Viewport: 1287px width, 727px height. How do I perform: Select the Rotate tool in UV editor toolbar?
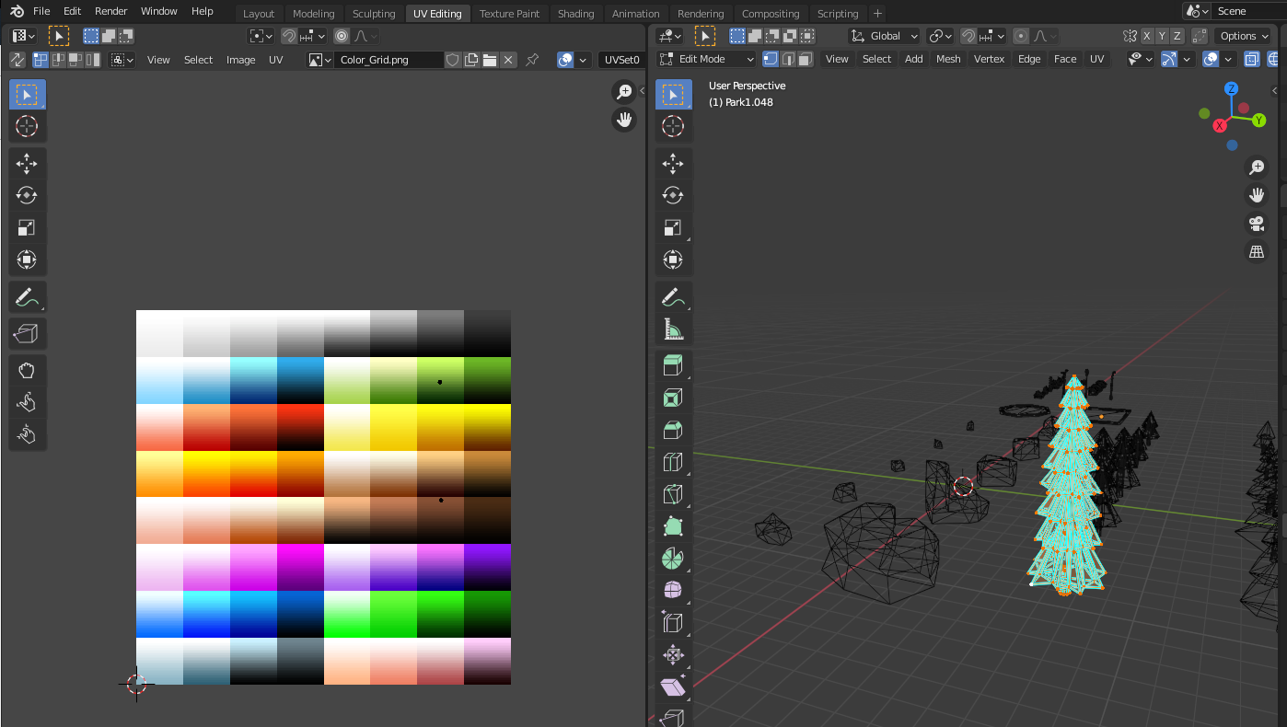[27, 195]
